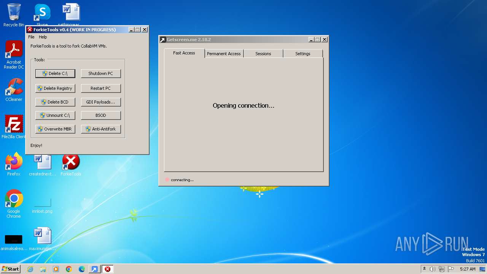Maximize the Getscreen.me window
Viewport: 487px width, 274px height.
(318, 40)
